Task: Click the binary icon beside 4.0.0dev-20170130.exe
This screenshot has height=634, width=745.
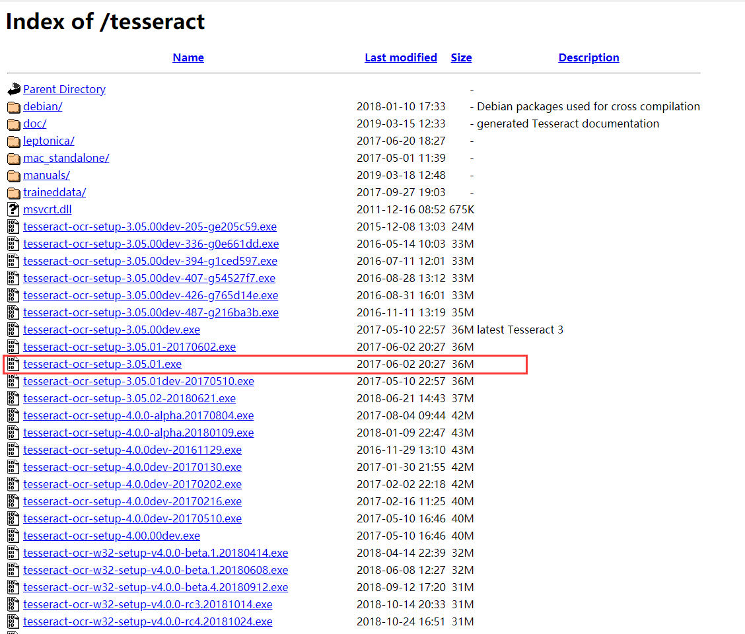Action: pos(13,467)
